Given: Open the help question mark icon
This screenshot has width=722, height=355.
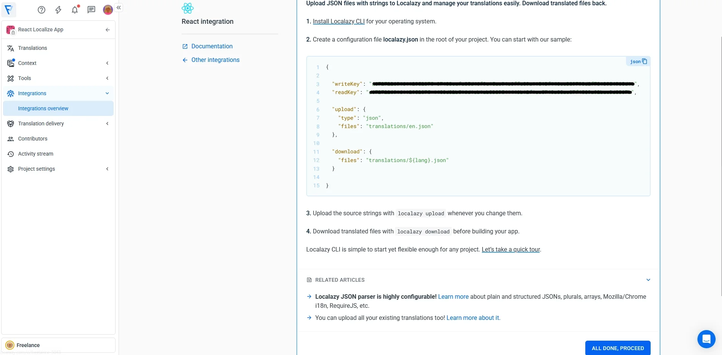Looking at the screenshot, I should point(42,10).
